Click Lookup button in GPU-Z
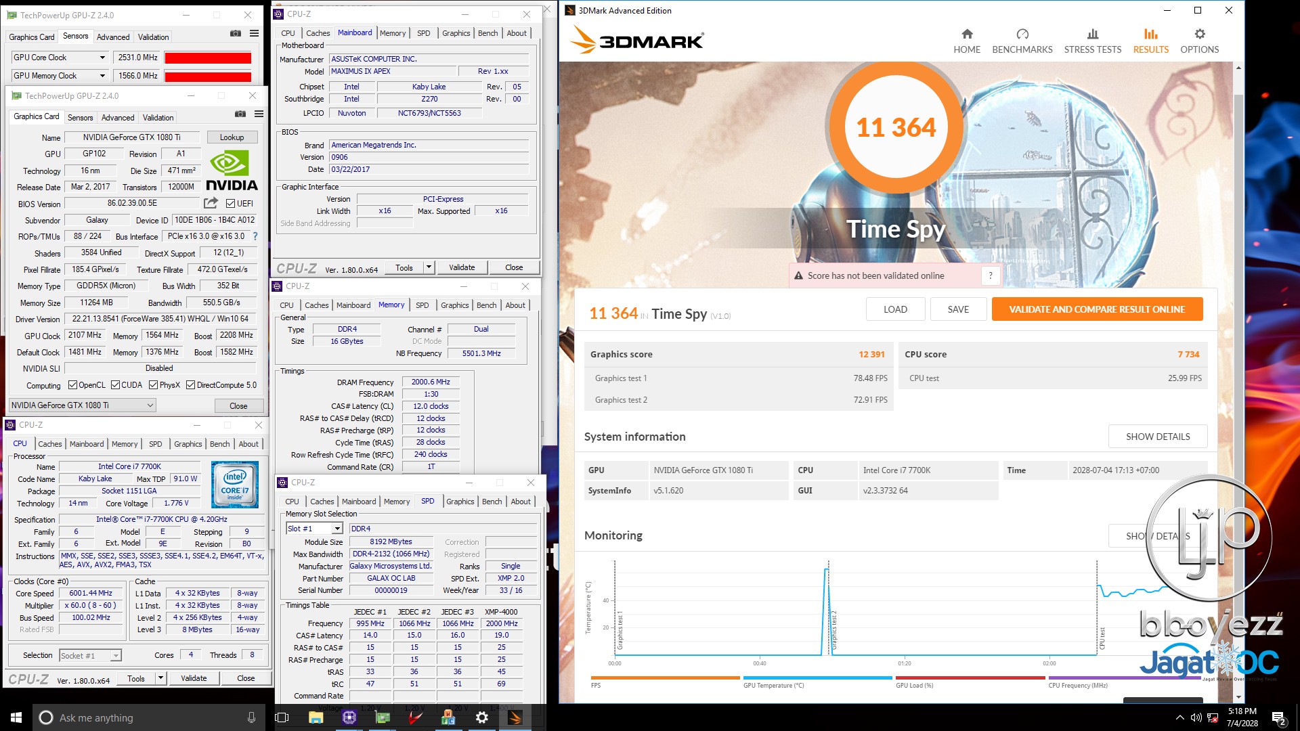Image resolution: width=1300 pixels, height=731 pixels. [x=232, y=137]
